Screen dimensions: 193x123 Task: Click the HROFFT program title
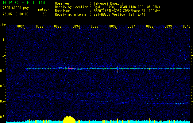pyautogui.click(x=19, y=2)
